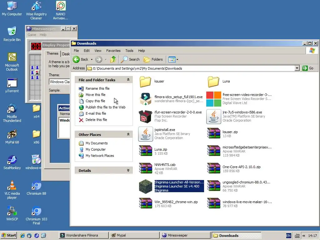Collapse File and Folder Tasks panel
Viewport: 320px width, 240px height.
pyautogui.click(x=128, y=80)
